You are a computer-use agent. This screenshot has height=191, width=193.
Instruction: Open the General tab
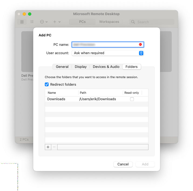coord(62,67)
